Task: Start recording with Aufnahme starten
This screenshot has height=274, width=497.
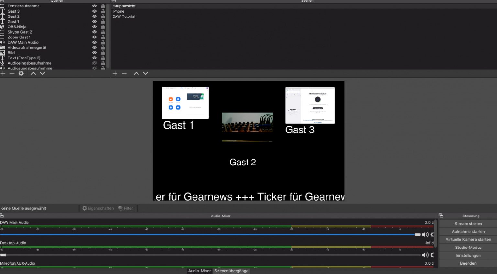Action: [468, 232]
